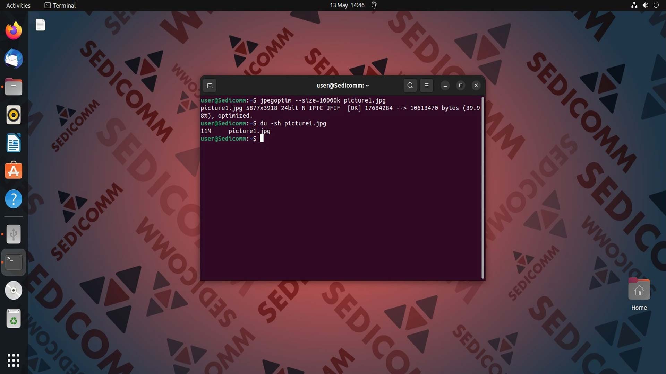The height and width of the screenshot is (374, 666).
Task: Open LibreOffice Writer from the dock
Action: point(14,143)
